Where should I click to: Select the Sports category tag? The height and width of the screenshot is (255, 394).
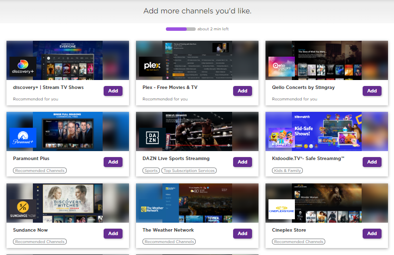coord(151,170)
